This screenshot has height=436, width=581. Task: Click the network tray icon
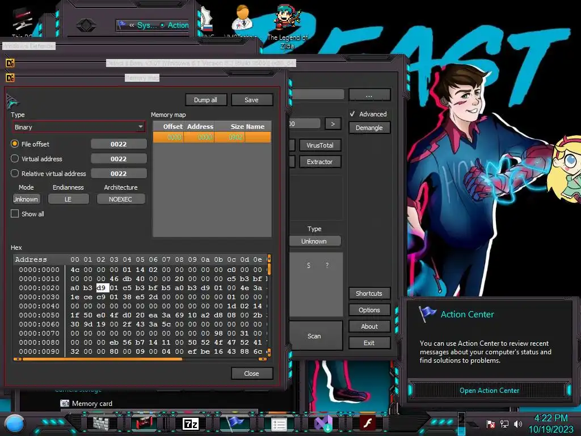coord(504,424)
